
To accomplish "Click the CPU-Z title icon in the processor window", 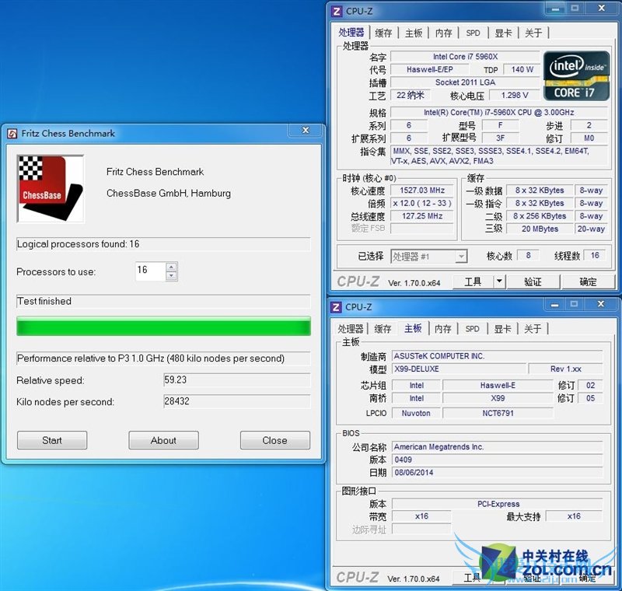I will pyautogui.click(x=337, y=11).
